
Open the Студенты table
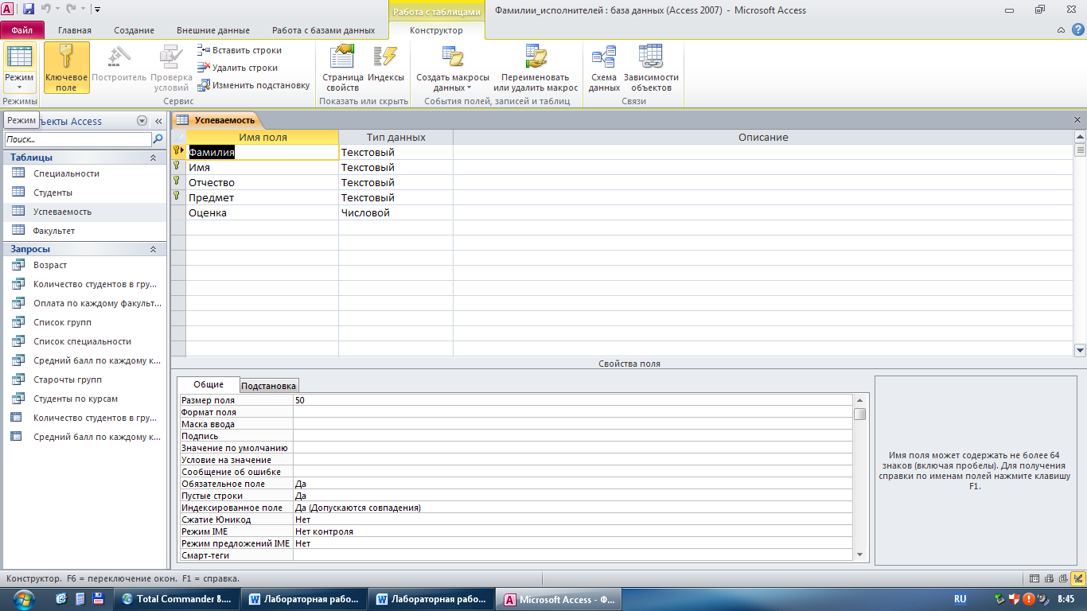click(x=53, y=193)
